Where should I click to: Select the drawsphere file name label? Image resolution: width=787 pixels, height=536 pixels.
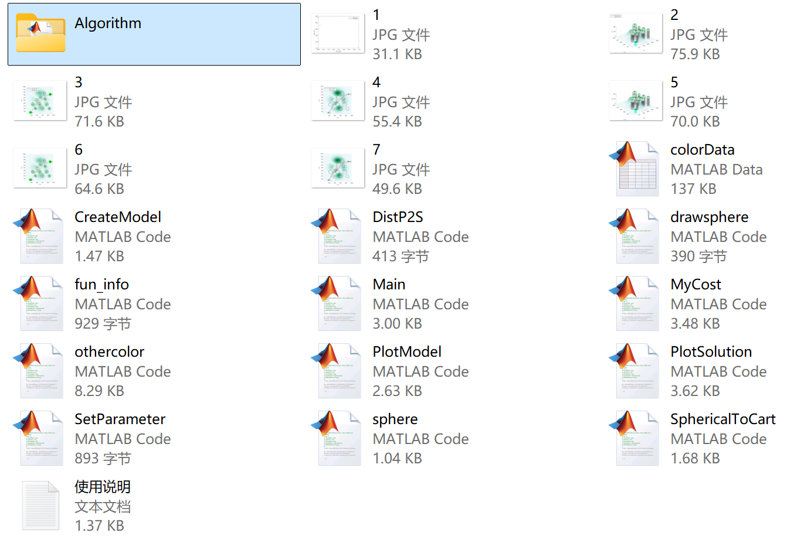point(709,217)
